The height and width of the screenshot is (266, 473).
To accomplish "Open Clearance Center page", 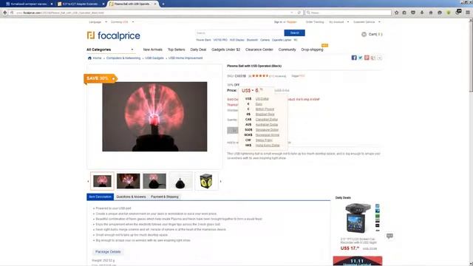I will (x=259, y=50).
